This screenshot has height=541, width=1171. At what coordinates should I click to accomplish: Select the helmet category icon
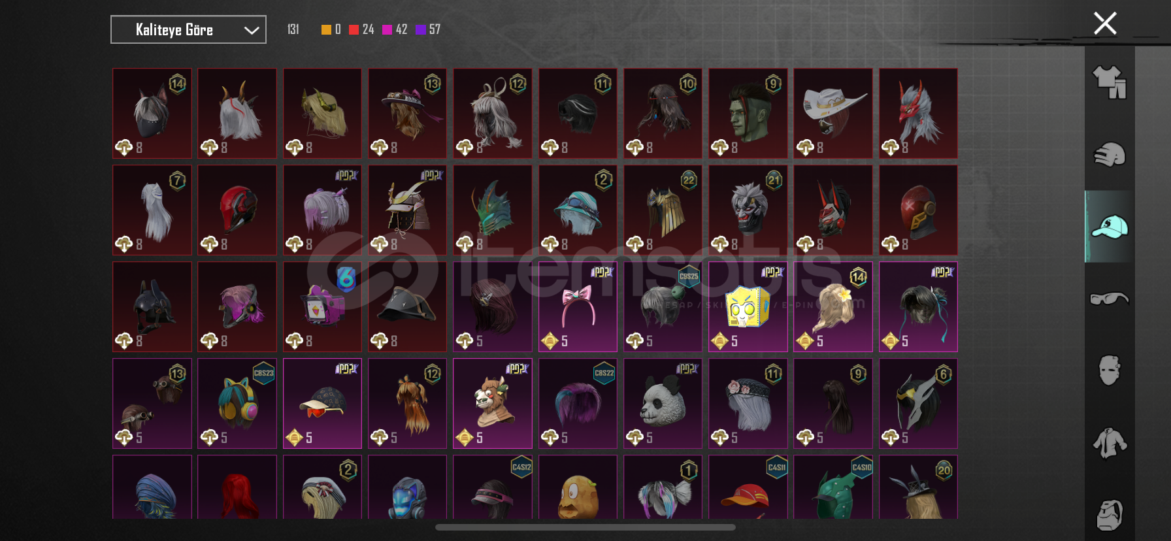point(1110,154)
